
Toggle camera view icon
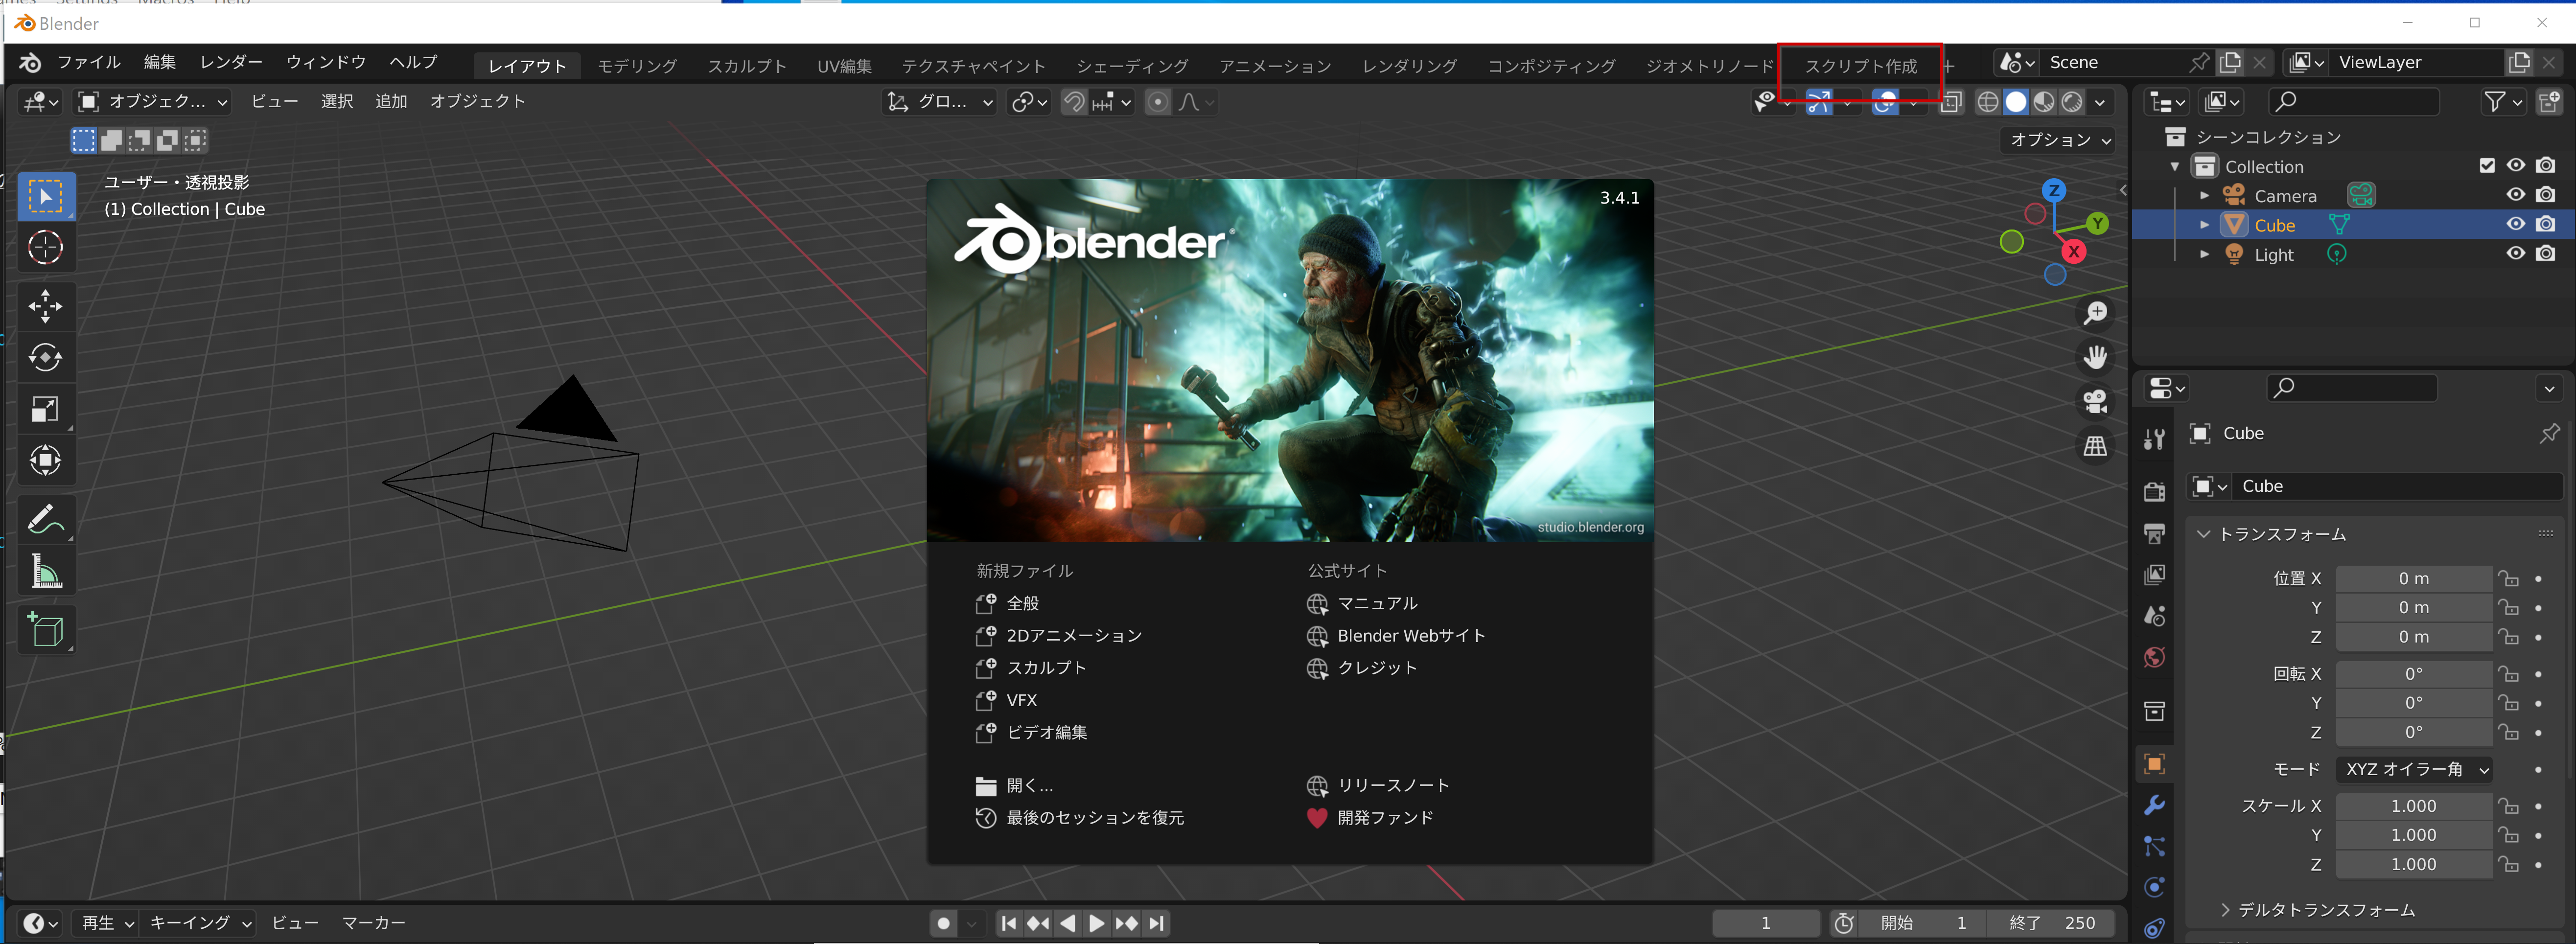(2095, 402)
